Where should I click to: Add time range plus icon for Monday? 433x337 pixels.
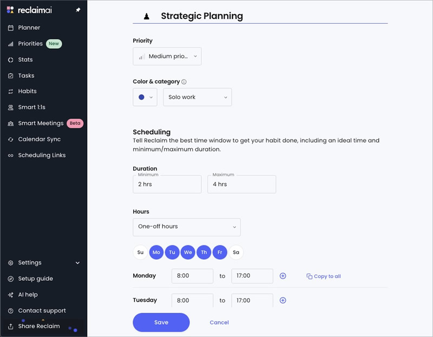(x=283, y=276)
